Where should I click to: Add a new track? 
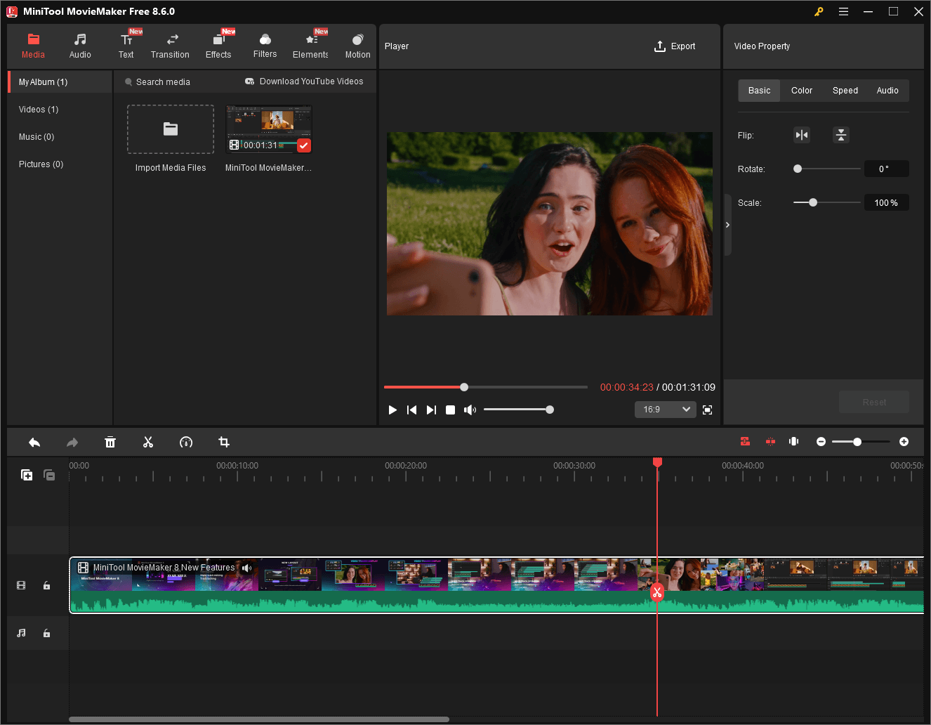tap(27, 475)
